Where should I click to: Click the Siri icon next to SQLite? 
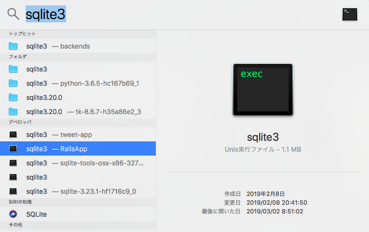click(x=14, y=215)
